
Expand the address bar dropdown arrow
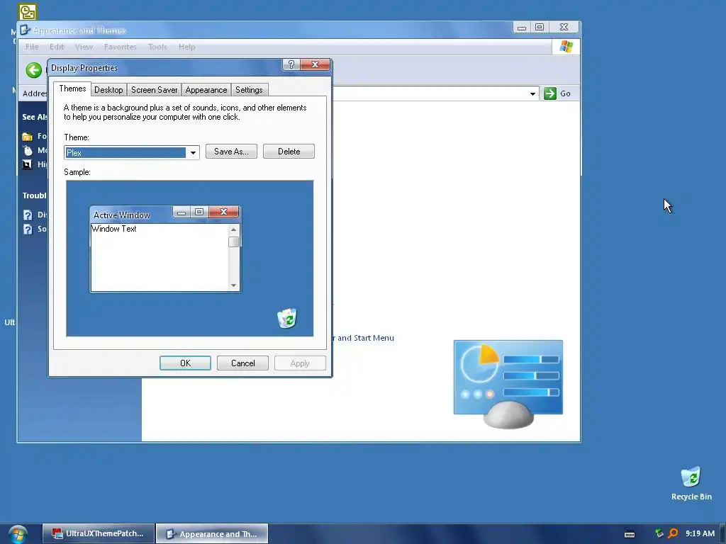[x=532, y=94]
